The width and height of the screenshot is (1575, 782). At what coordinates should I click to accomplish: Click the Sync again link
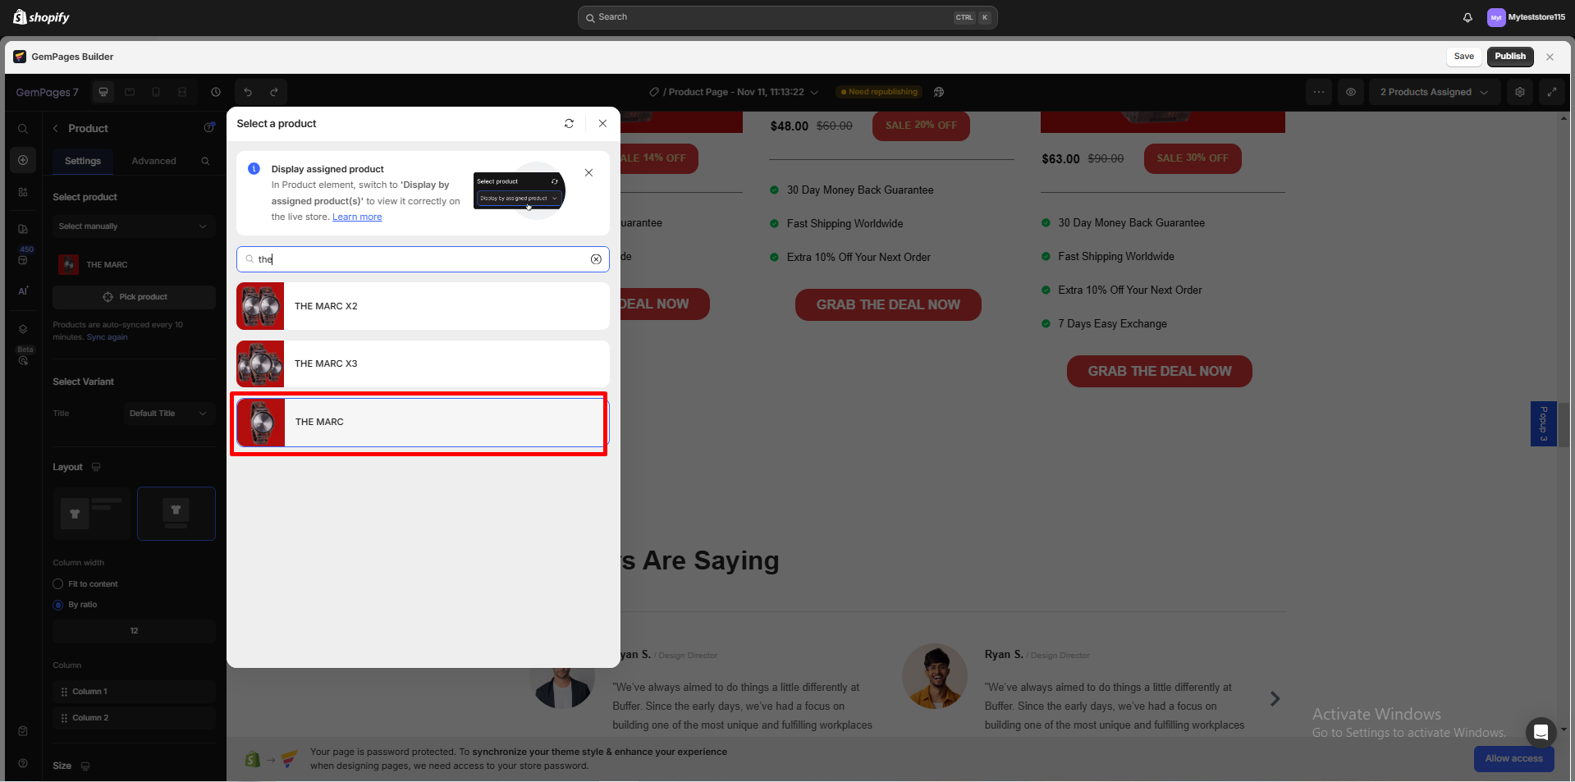pyautogui.click(x=107, y=337)
